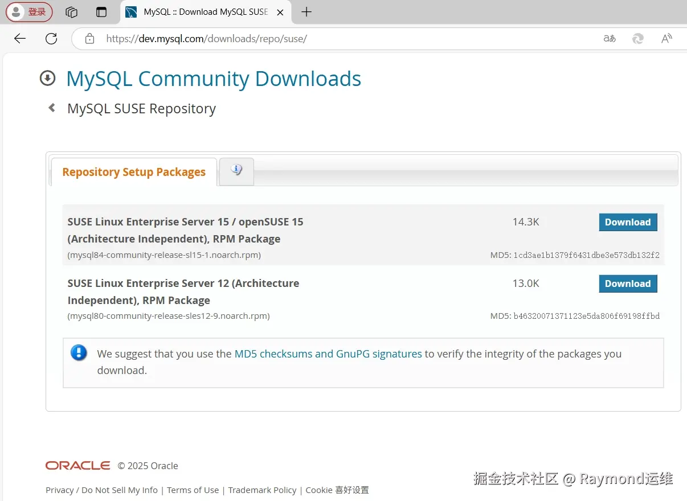View site information lock icon
Screen dimensions: 687x501
(89, 39)
